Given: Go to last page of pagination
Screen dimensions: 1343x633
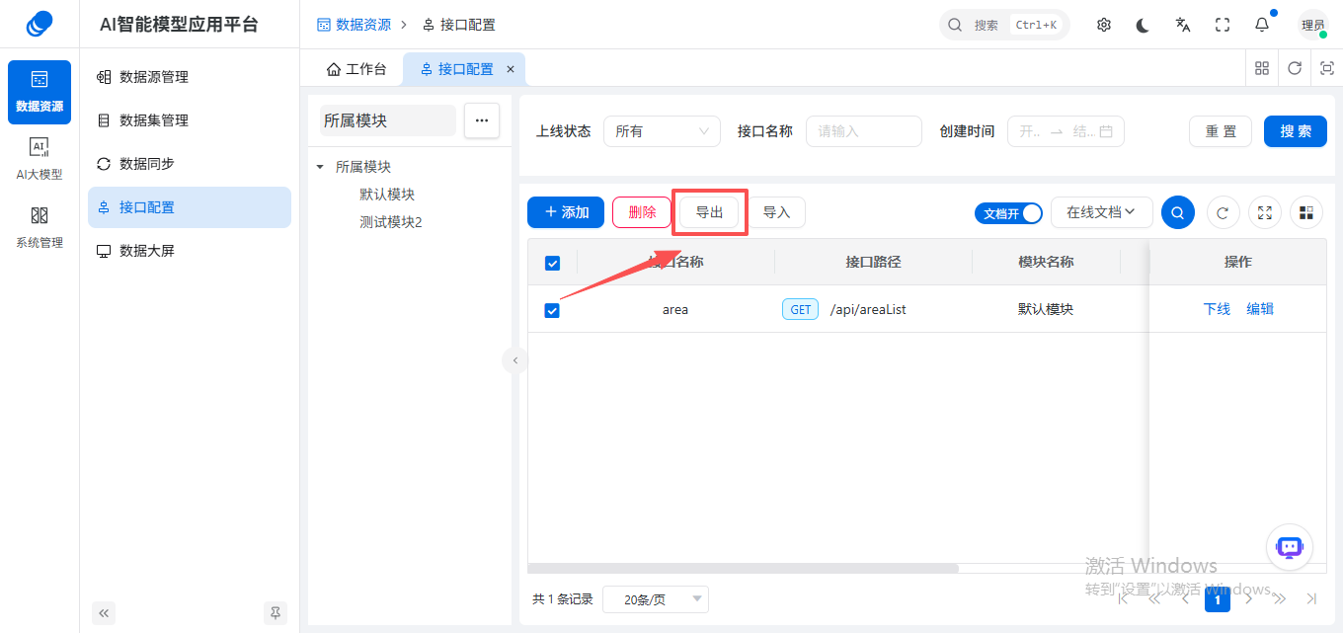Looking at the screenshot, I should point(1311,598).
